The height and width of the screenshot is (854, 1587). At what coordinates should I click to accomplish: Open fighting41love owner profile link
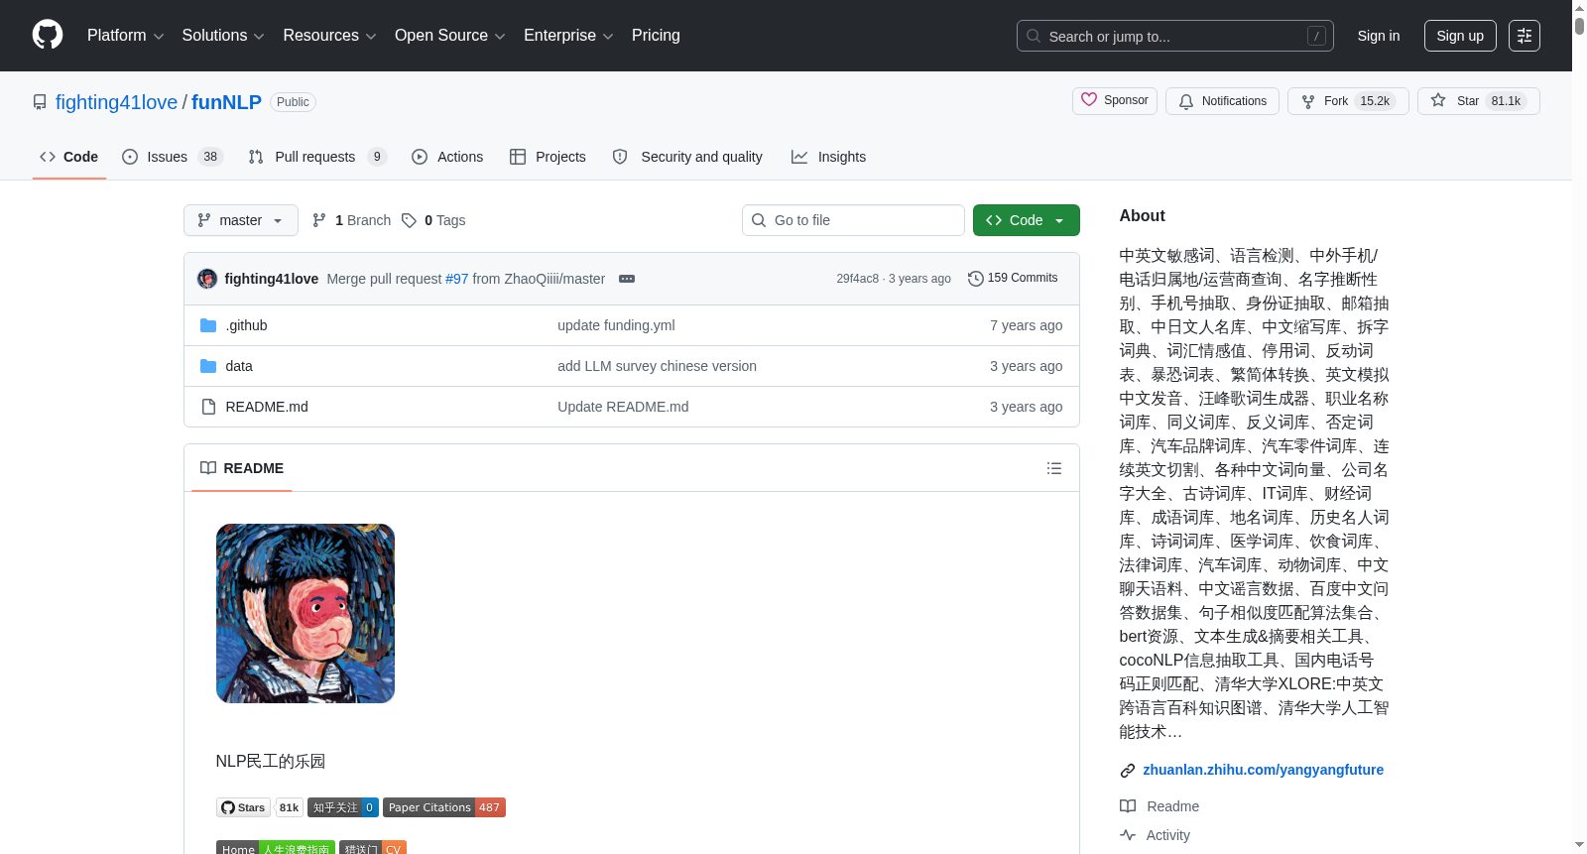click(x=116, y=102)
